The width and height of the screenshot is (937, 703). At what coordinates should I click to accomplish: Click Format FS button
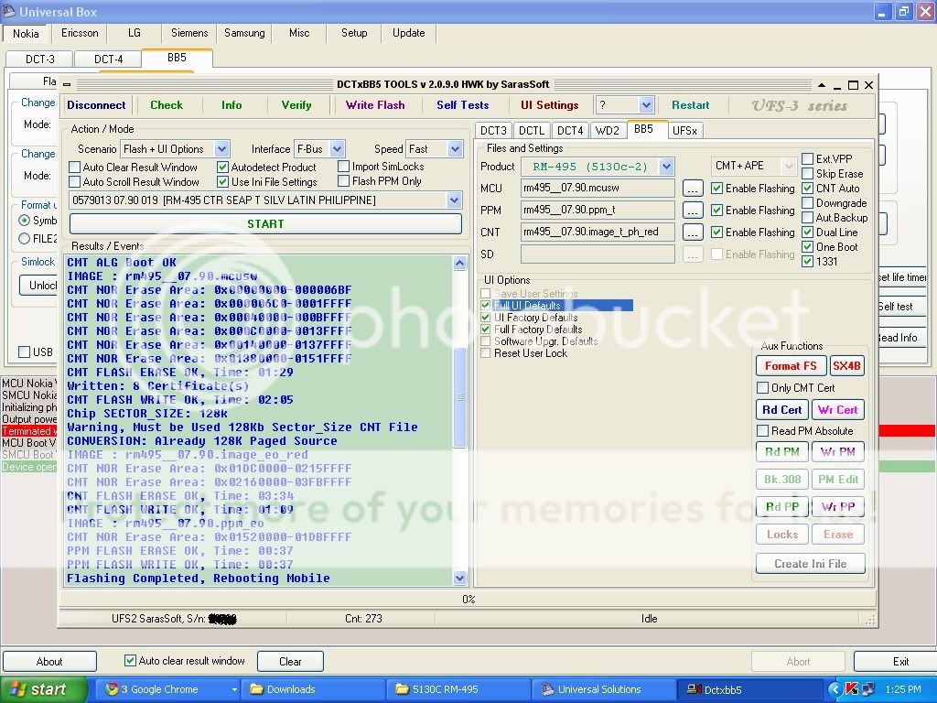[x=791, y=366]
